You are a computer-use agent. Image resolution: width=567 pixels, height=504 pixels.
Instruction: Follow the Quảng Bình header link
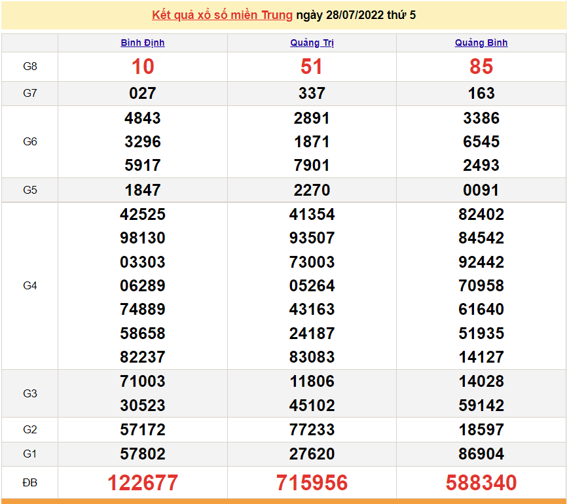coord(481,43)
